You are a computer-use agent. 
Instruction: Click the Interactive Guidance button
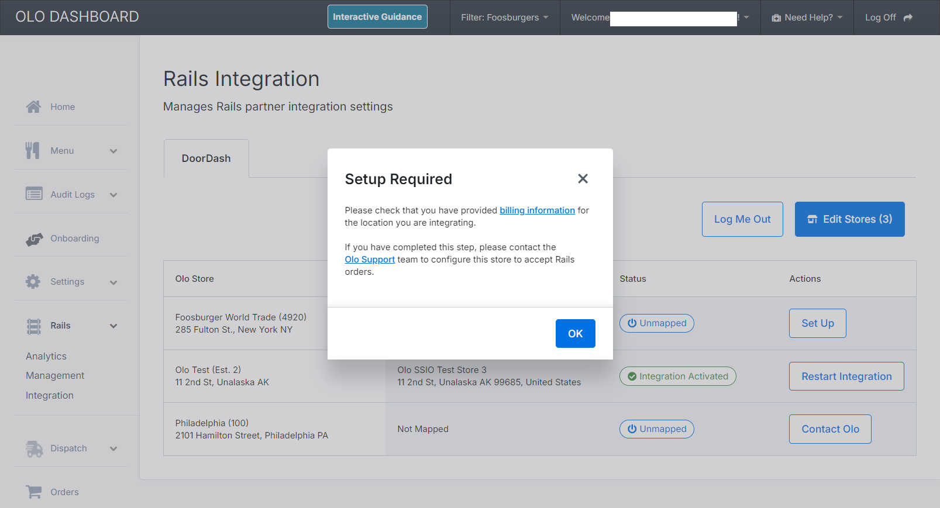377,17
